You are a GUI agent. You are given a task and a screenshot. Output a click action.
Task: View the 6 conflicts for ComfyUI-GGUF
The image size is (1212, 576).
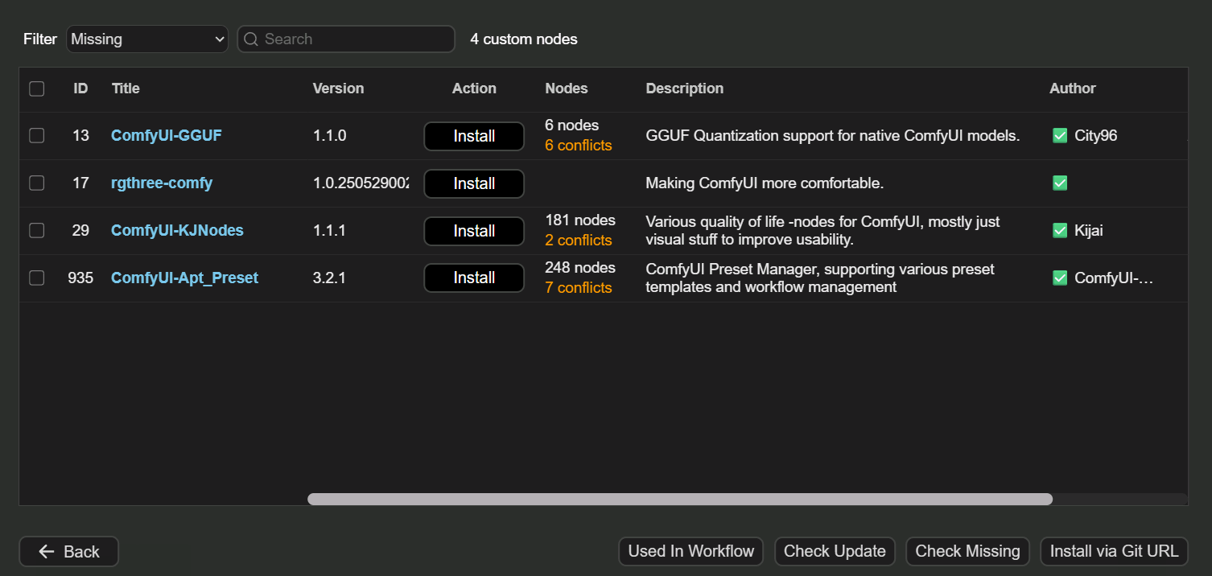pos(578,146)
